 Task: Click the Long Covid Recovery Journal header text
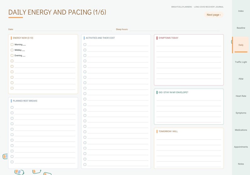tap(209, 7)
